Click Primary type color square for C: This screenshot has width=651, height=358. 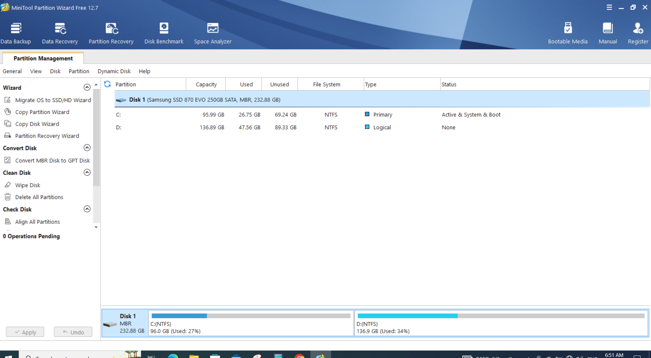(367, 114)
